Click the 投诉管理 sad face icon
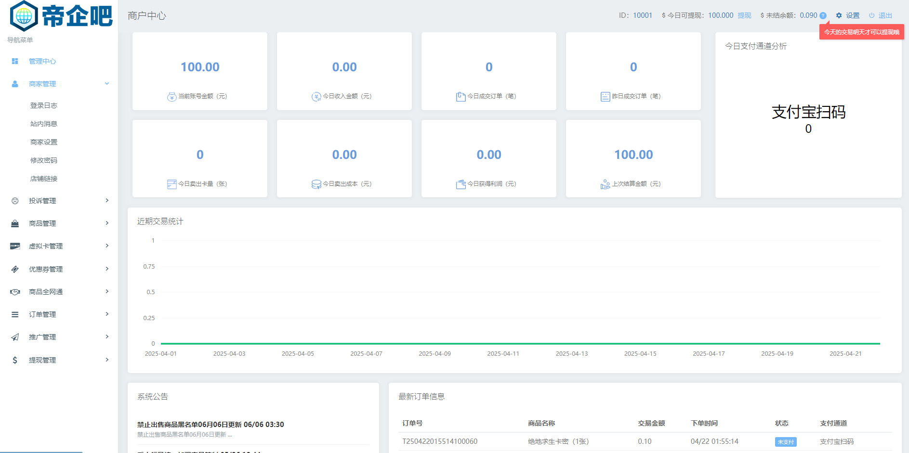 click(x=15, y=201)
